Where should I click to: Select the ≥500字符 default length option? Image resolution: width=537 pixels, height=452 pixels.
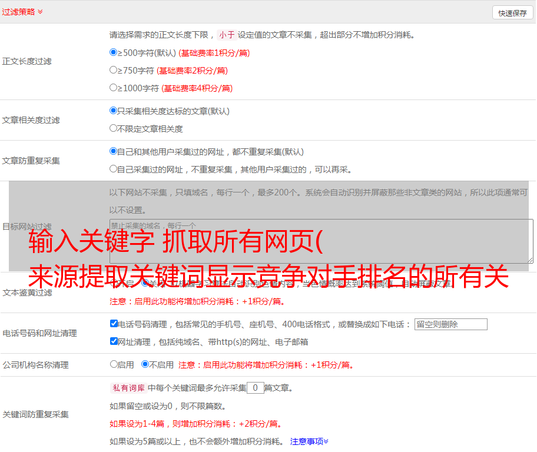point(114,52)
